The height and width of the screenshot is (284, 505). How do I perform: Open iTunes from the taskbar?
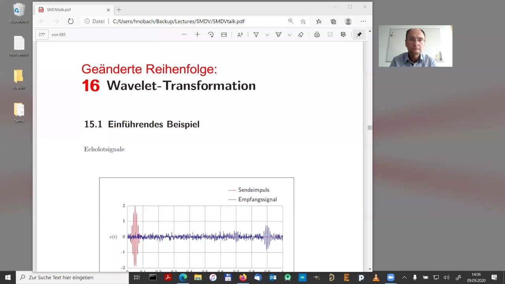tap(213, 277)
